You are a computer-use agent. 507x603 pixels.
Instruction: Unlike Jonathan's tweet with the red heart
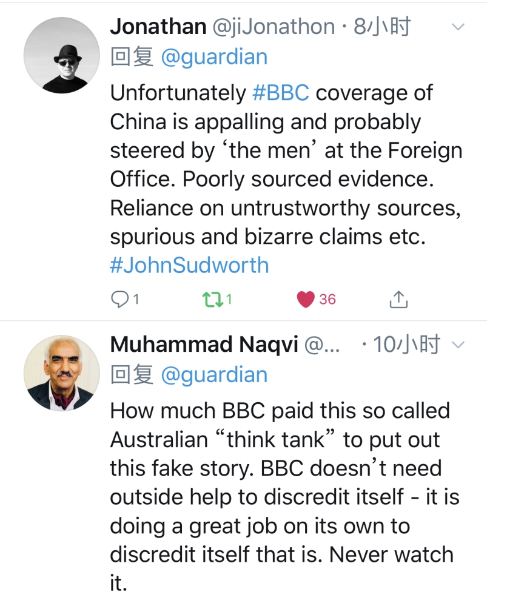306,299
